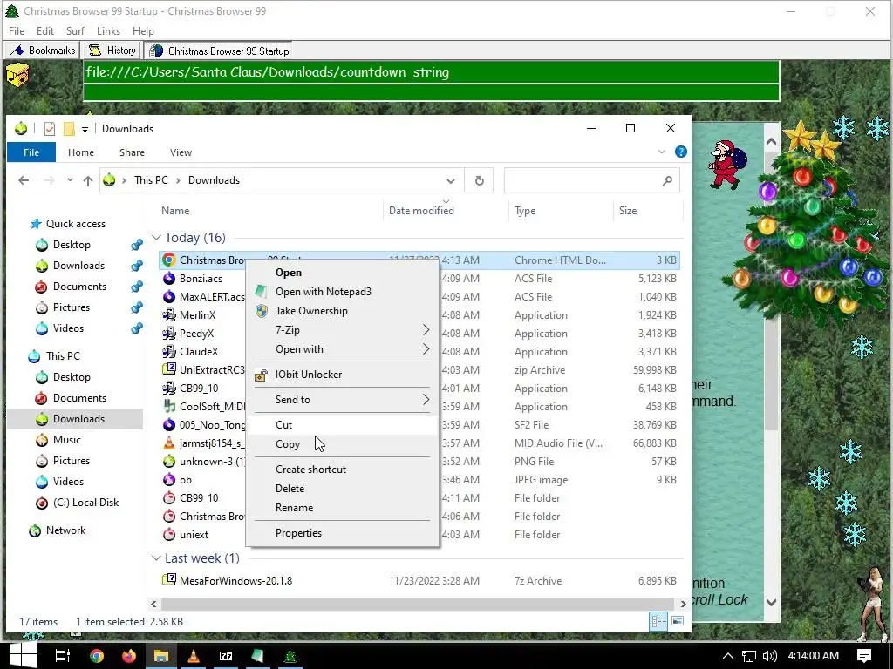Open the volume icon in system tray
The image size is (893, 669).
pyautogui.click(x=769, y=656)
